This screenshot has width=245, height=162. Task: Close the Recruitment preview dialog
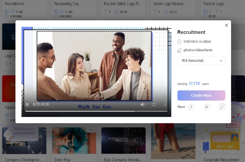coord(226,25)
